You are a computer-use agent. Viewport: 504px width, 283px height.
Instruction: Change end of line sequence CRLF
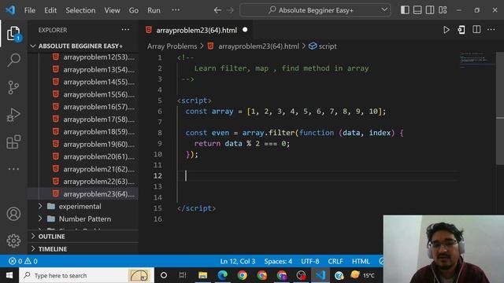pos(335,261)
